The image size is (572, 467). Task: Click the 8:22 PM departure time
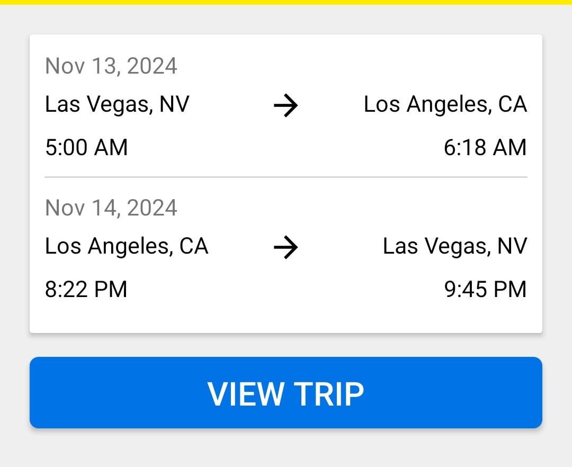coord(86,290)
